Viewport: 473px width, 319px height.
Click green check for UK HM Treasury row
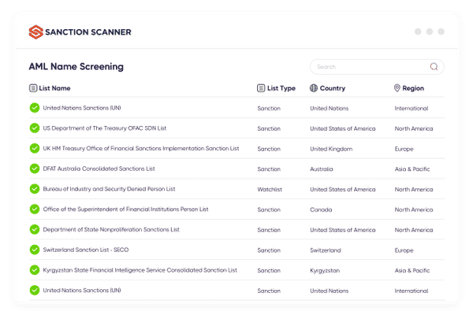[35, 148]
